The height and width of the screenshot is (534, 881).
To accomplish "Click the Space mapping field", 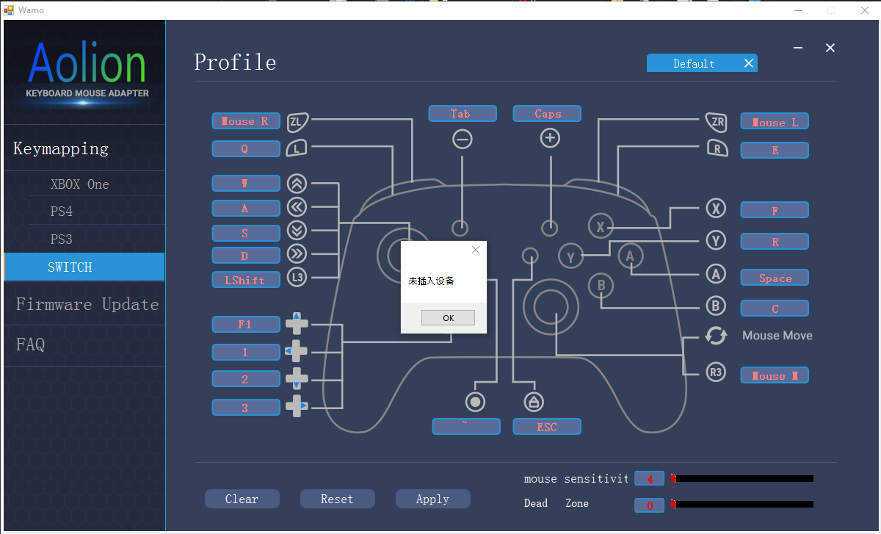I will pos(775,278).
